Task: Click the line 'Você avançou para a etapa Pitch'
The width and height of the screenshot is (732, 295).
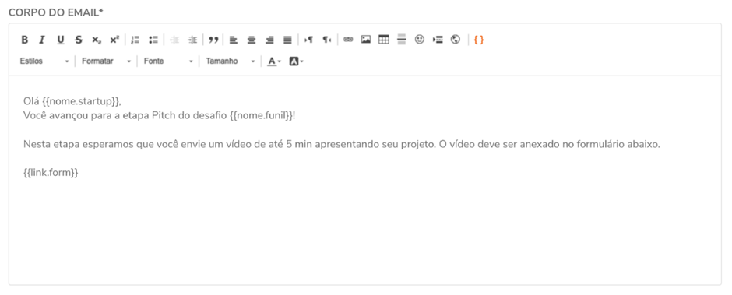Action: tap(159, 115)
